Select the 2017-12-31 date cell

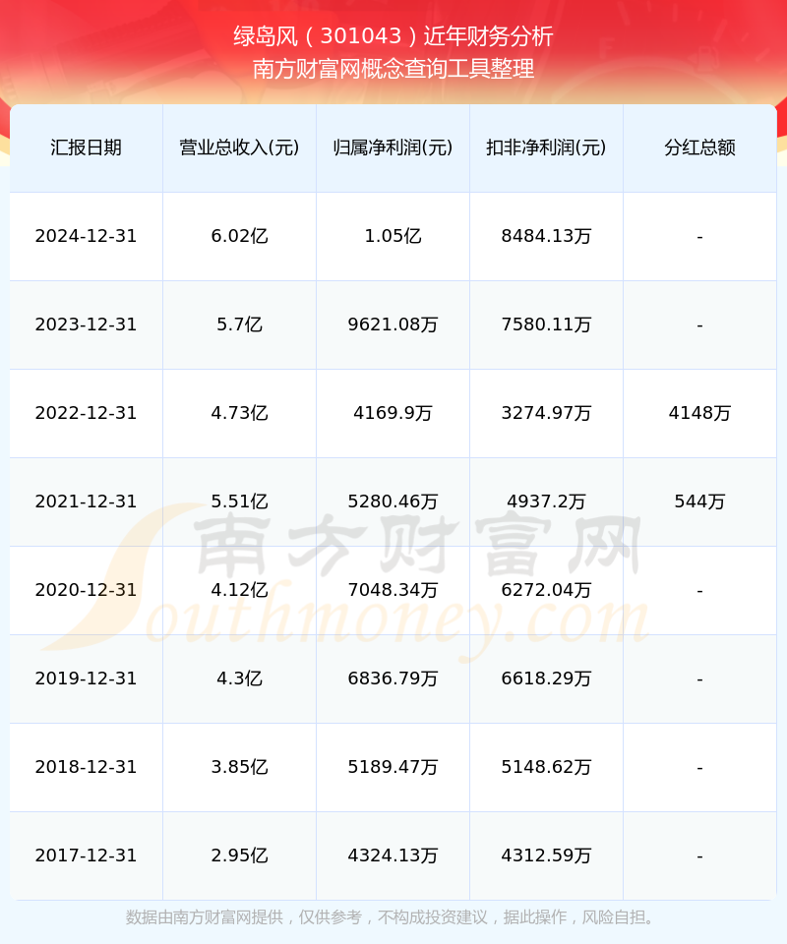(87, 855)
